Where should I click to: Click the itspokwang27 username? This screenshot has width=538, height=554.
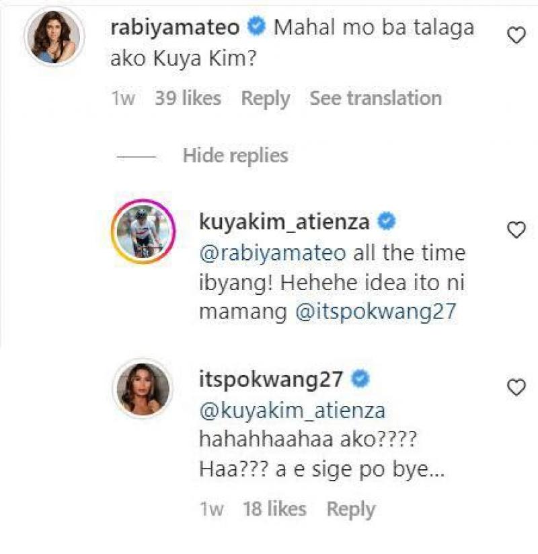(272, 379)
